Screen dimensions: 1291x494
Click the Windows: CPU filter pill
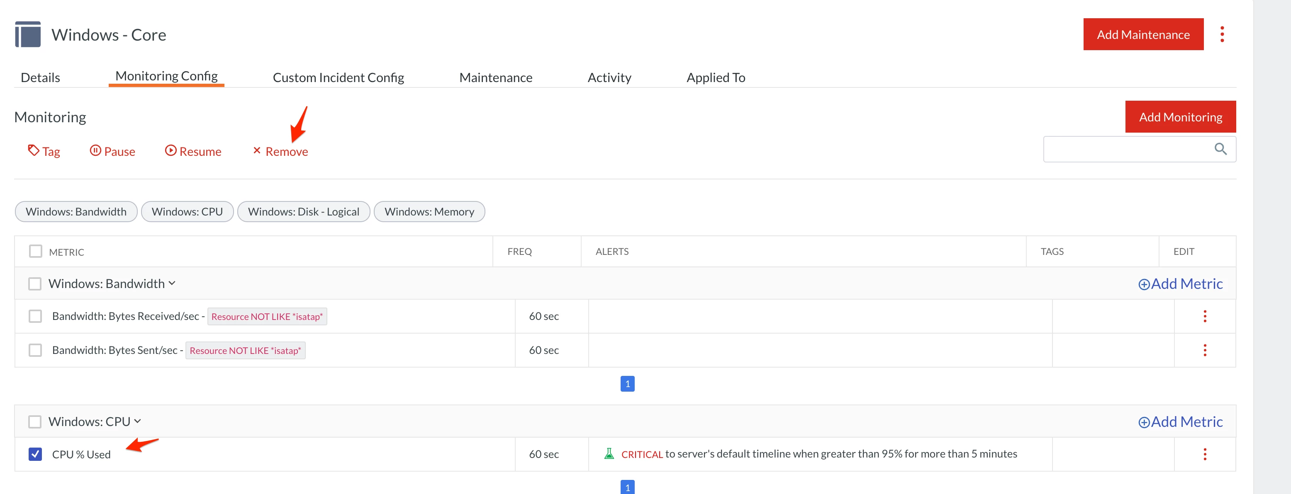click(187, 211)
